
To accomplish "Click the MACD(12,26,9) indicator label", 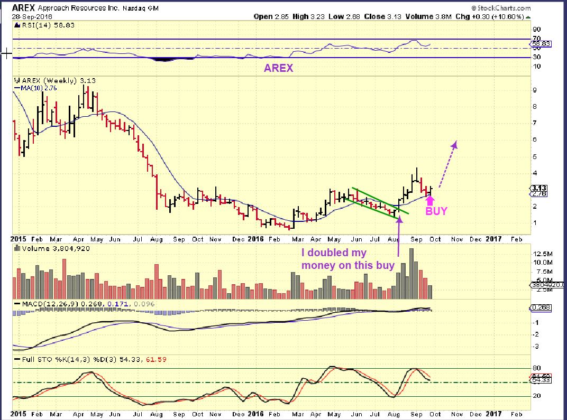I will pos(50,304).
